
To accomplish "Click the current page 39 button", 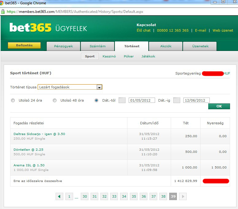I will [173, 196].
